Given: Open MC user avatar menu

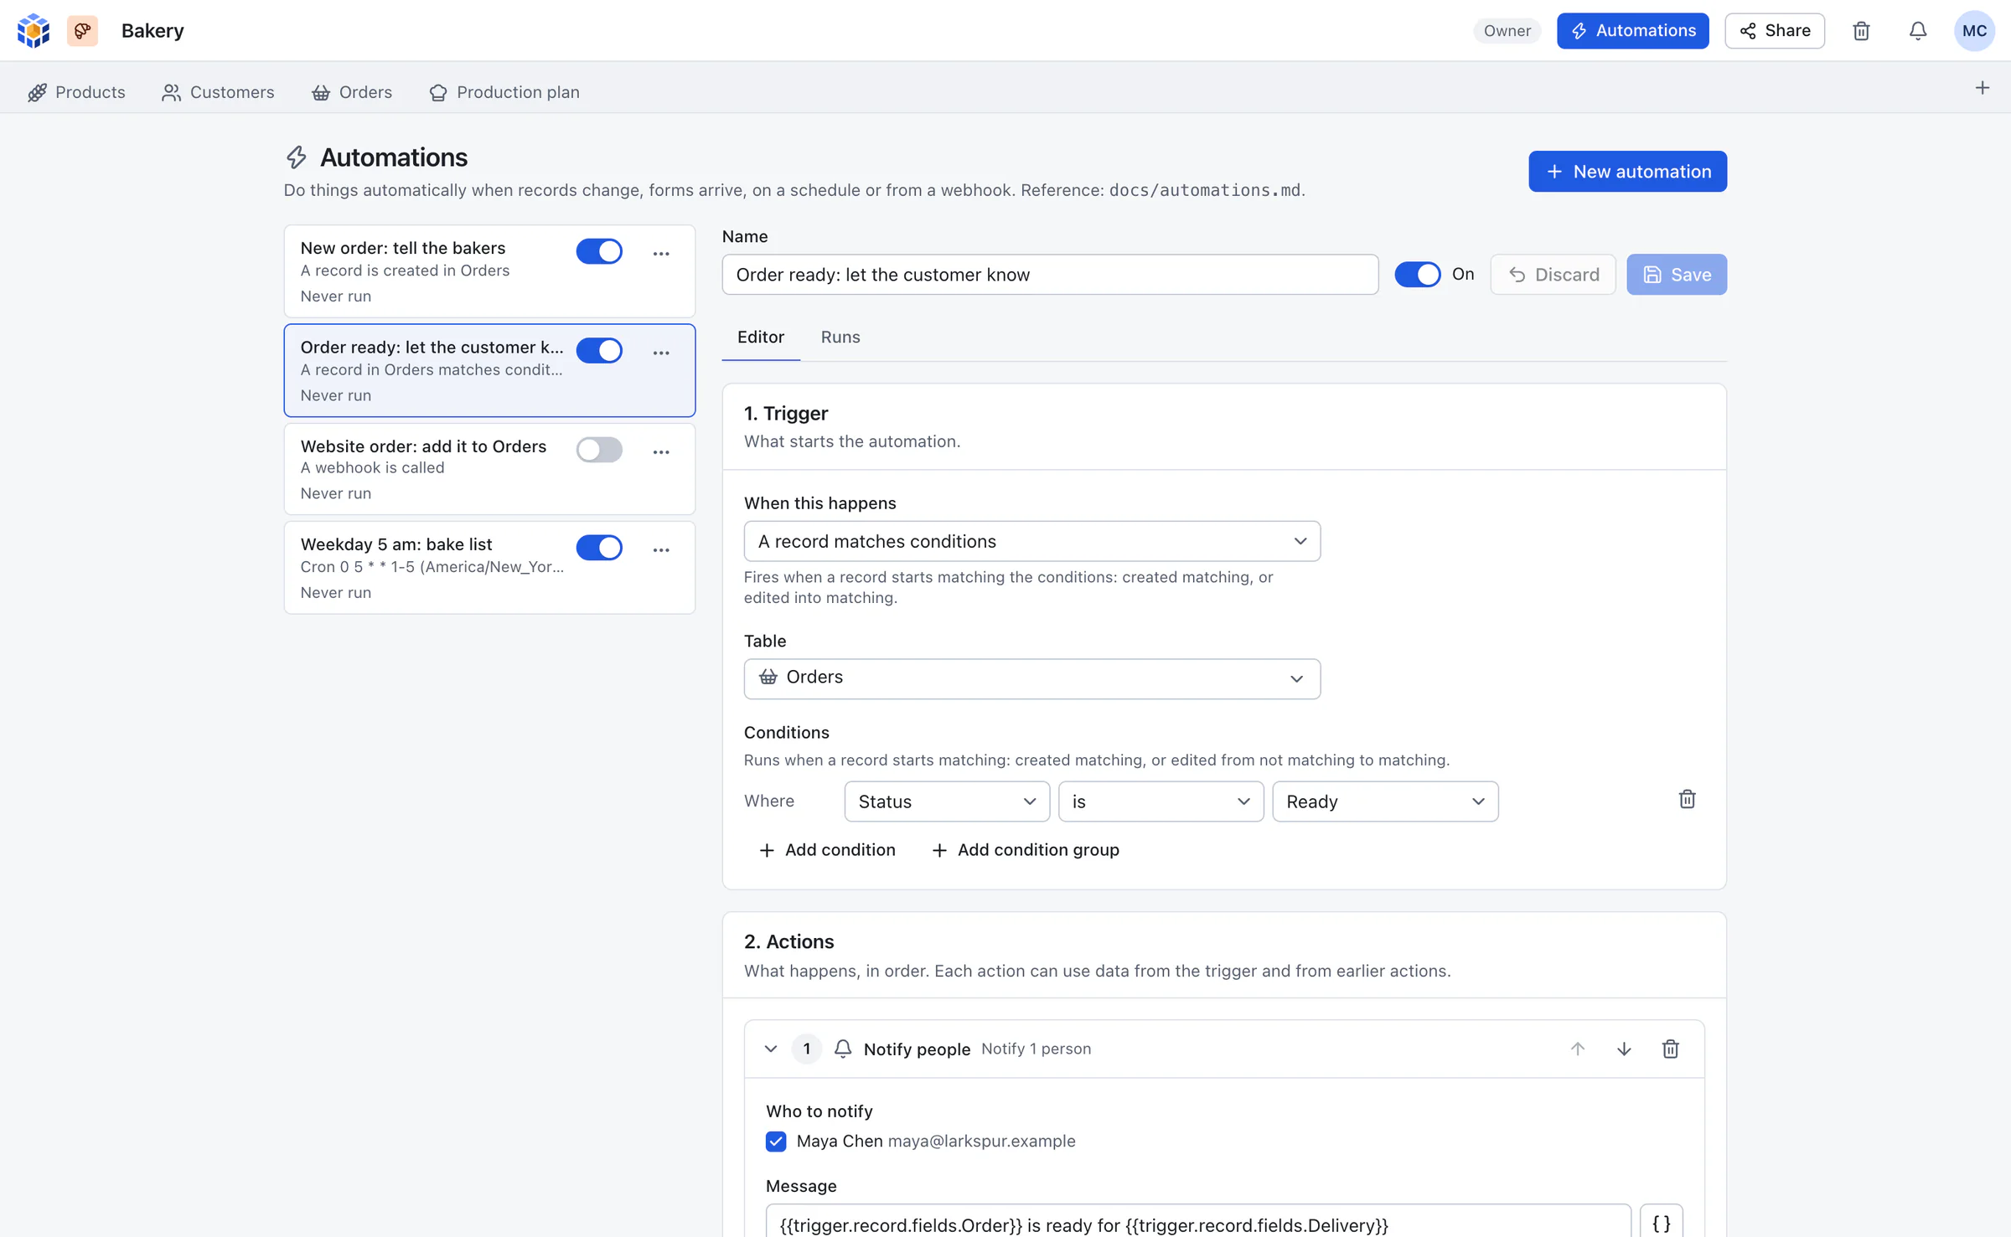Looking at the screenshot, I should coord(1974,31).
